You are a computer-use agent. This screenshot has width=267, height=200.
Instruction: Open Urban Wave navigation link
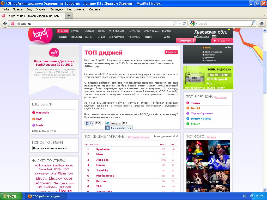[x=151, y=31]
